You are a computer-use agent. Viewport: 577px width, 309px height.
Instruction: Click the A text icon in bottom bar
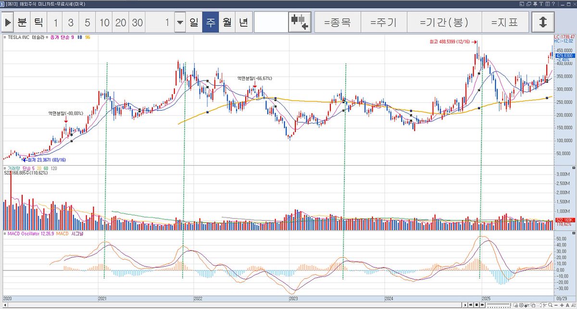click(567, 305)
